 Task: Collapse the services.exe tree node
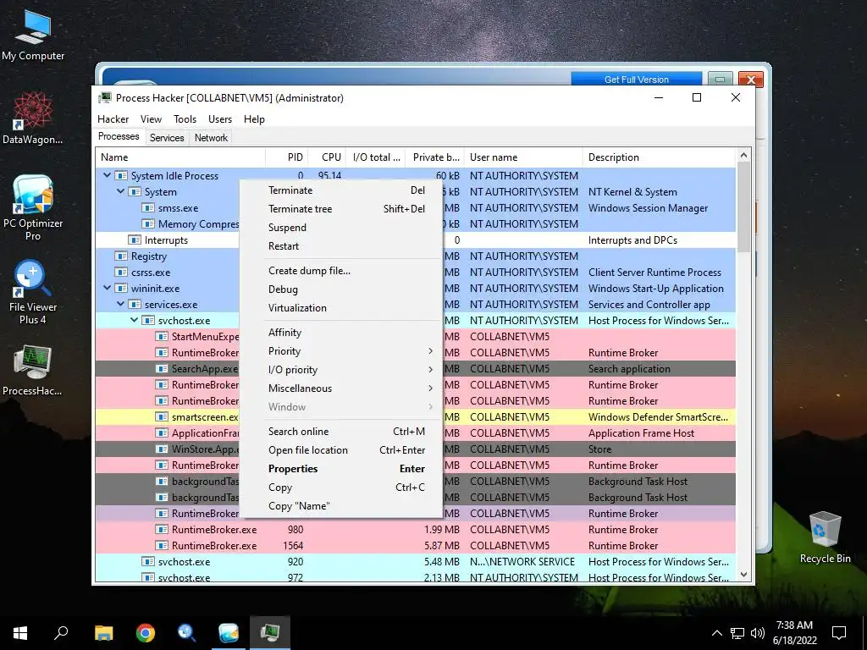click(x=120, y=305)
